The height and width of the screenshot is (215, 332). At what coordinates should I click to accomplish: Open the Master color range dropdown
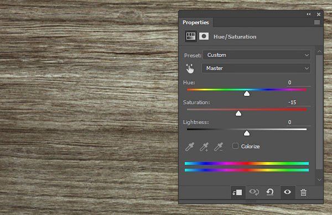click(x=256, y=68)
